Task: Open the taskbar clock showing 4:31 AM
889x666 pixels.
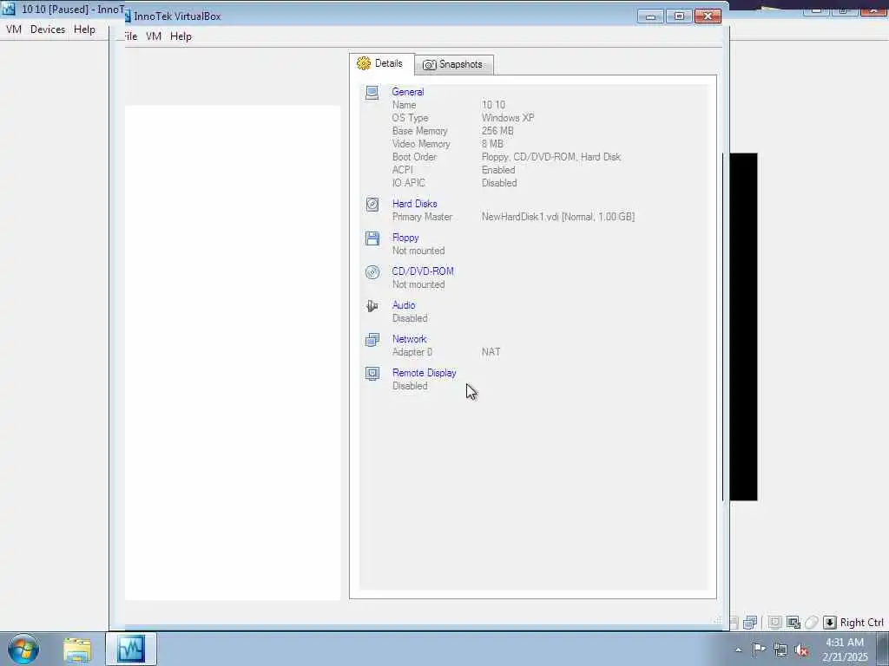Action: (845, 650)
